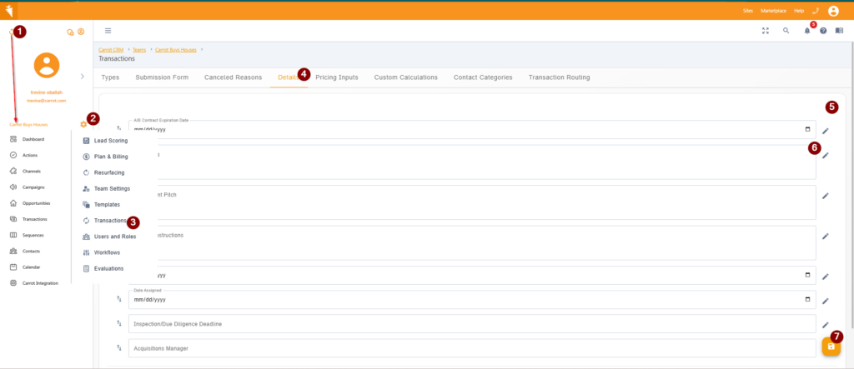Select Users and Roles menu item
The height and width of the screenshot is (369, 854).
click(114, 237)
